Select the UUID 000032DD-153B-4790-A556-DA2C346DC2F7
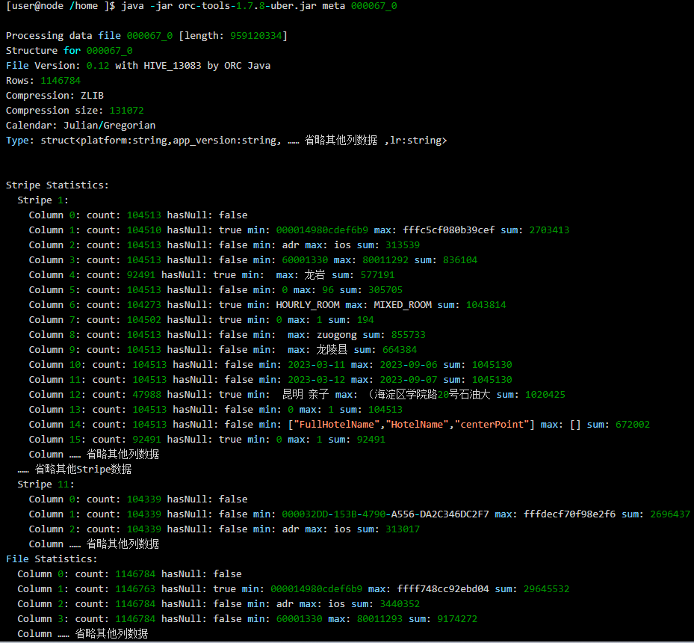Screen dimensions: 694x643 pyautogui.click(x=385, y=514)
